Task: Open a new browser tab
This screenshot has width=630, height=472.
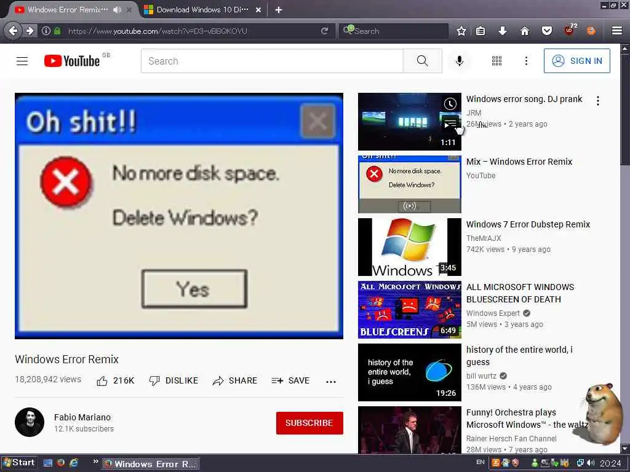Action: click(279, 10)
